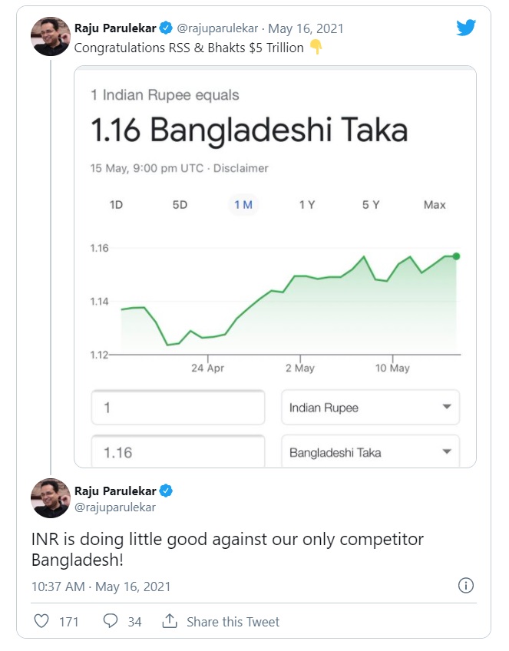Screen dimensions: 509x651
Task: Show the Max chart range
Action: (x=435, y=205)
